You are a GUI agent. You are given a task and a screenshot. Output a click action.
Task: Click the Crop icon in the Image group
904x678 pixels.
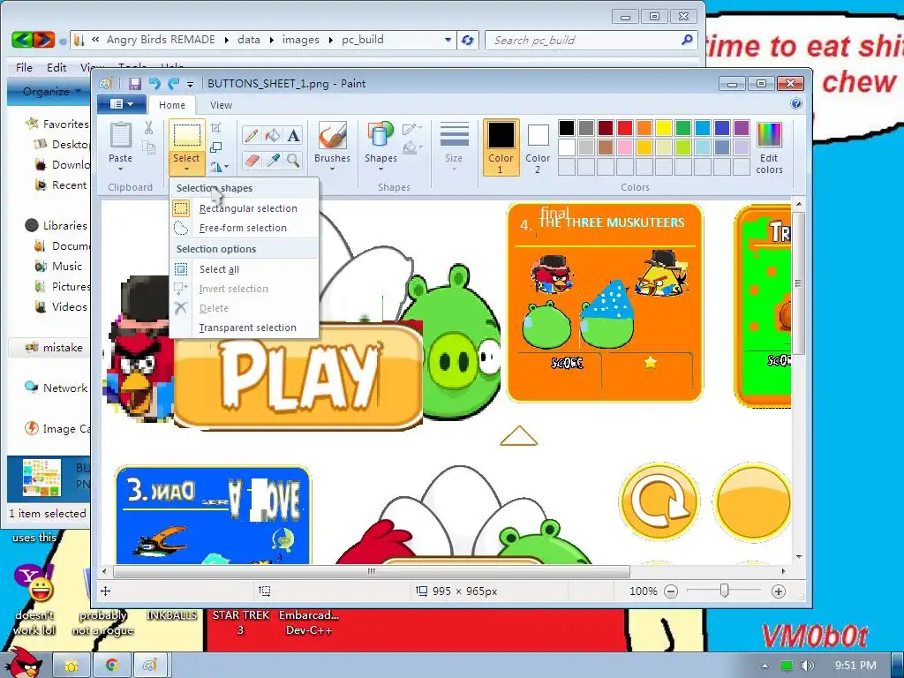(x=216, y=128)
